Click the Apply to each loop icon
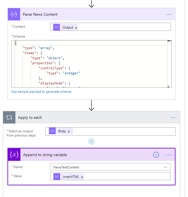 [9, 118]
